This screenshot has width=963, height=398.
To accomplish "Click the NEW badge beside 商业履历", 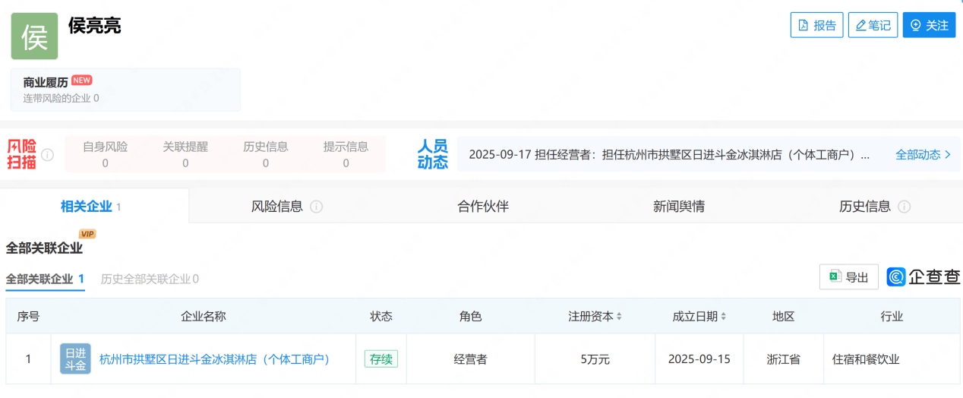I will coord(82,80).
